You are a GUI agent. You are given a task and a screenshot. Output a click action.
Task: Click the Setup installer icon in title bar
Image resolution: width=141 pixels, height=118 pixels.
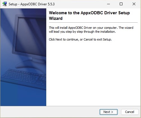pyautogui.click(x=4, y=4)
